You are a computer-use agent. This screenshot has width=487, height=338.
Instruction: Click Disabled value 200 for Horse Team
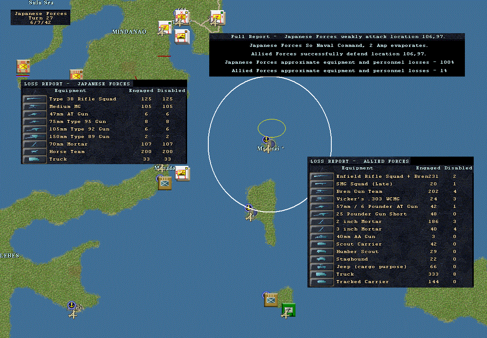(x=167, y=152)
